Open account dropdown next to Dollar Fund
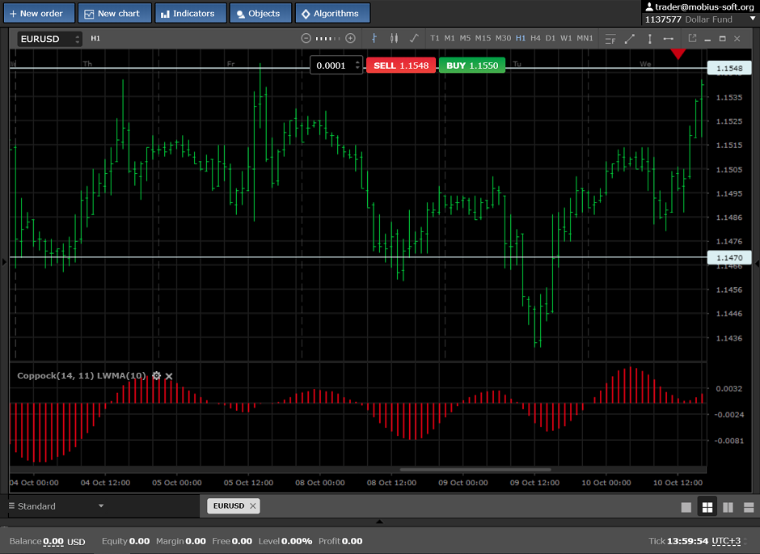This screenshot has height=554, width=760. [x=752, y=19]
